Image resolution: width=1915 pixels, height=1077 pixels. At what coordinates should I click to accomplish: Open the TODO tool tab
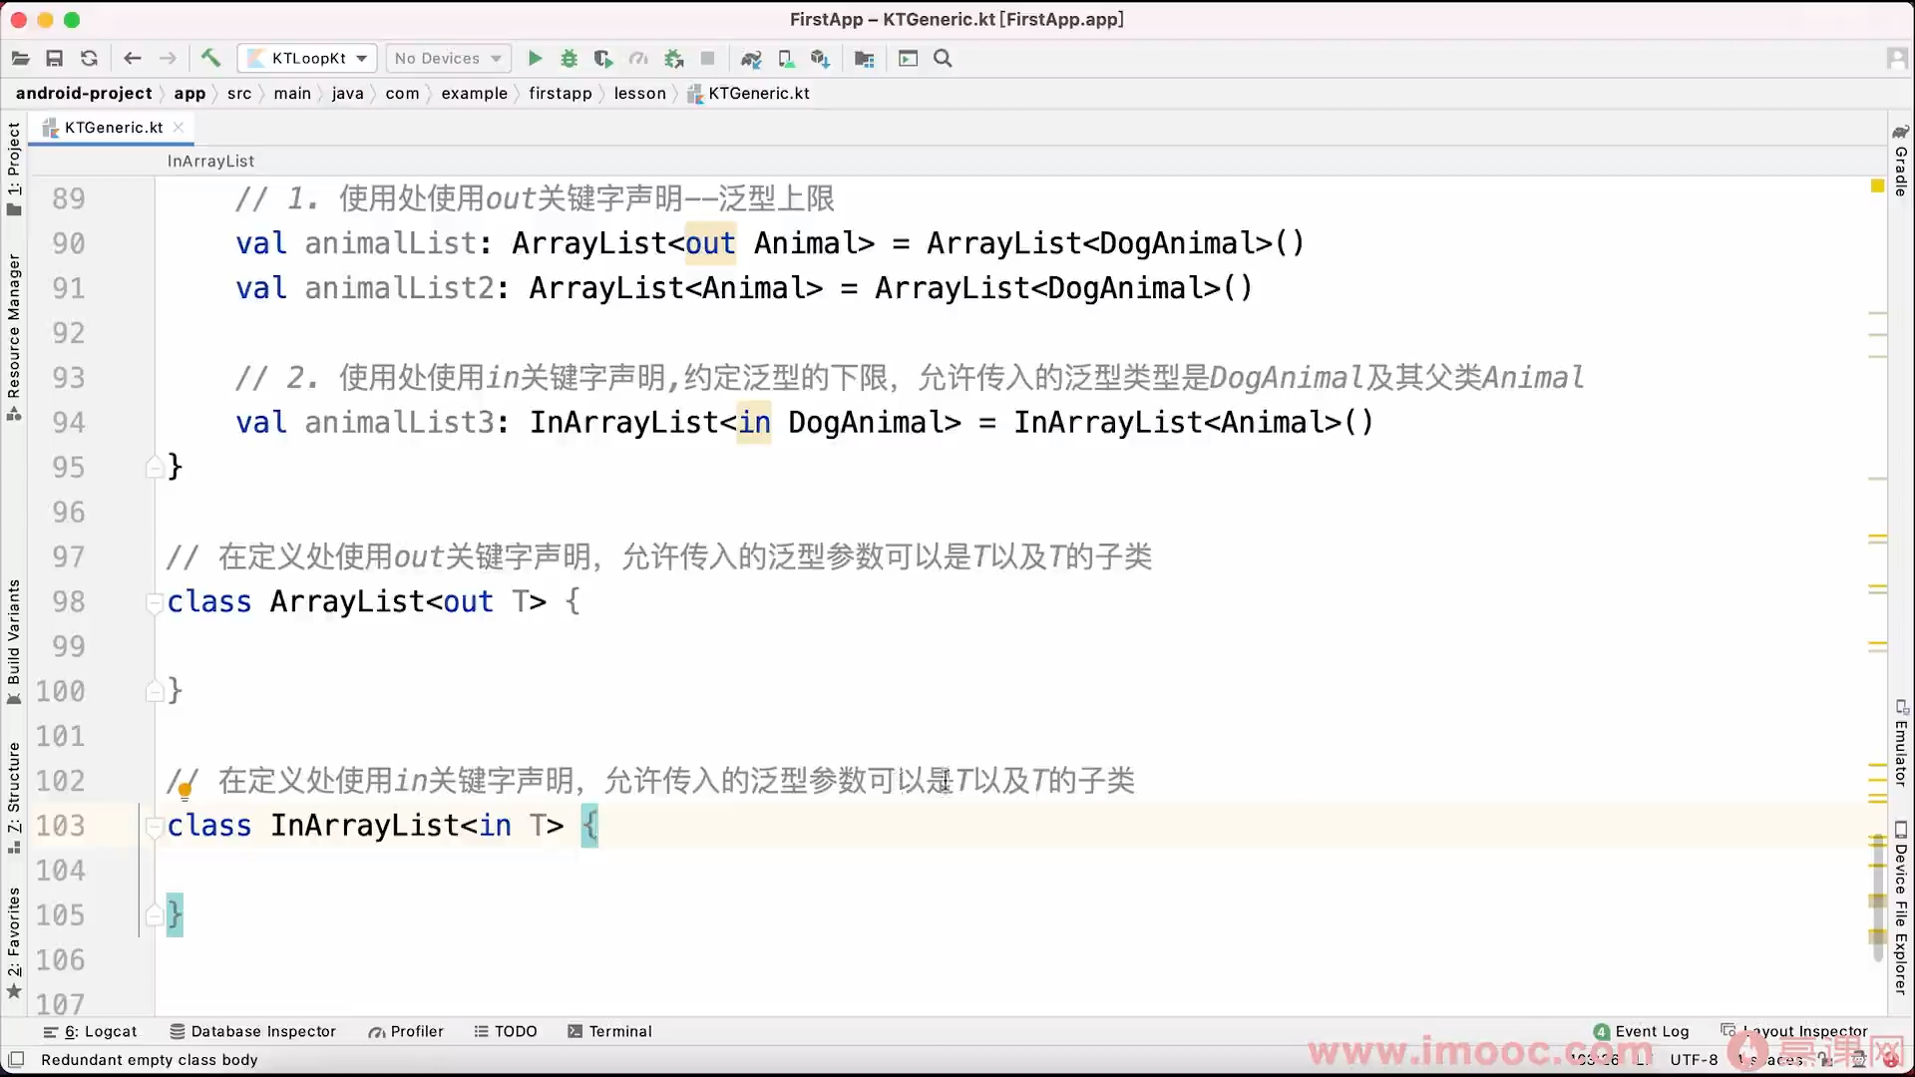pos(506,1031)
